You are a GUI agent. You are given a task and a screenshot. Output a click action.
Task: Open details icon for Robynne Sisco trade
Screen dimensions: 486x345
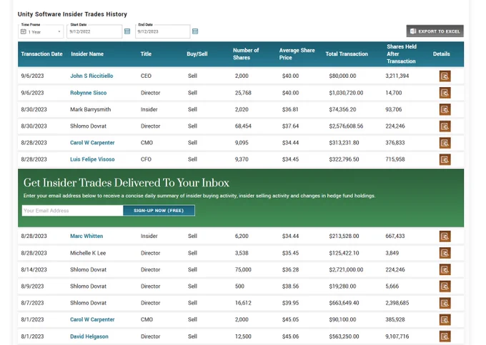point(445,93)
